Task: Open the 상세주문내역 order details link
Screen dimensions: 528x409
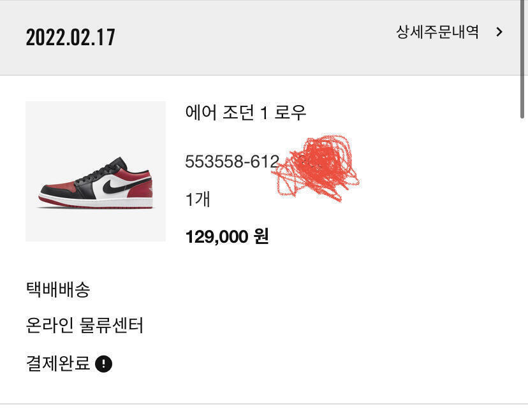Action: [x=437, y=32]
